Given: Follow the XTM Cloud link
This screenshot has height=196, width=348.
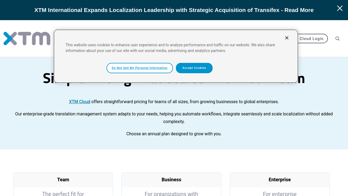Looking at the screenshot, I should click(x=79, y=102).
